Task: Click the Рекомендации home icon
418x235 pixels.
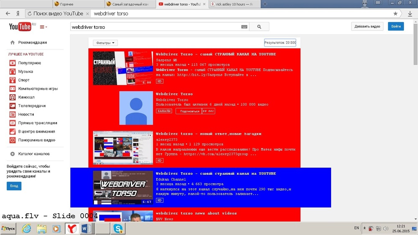Action: (x=13, y=42)
